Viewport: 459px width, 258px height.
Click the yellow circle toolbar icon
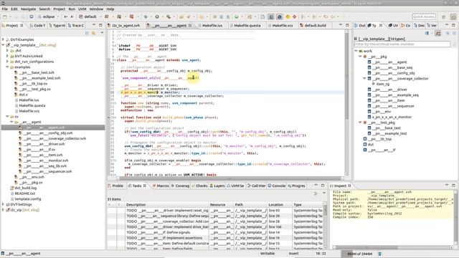[x=288, y=16]
